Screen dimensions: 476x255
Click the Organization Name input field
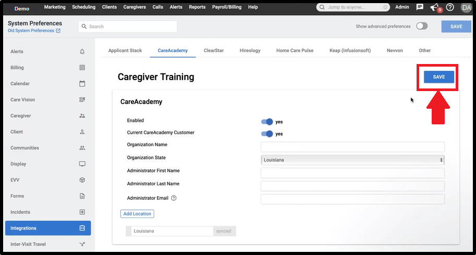point(352,147)
